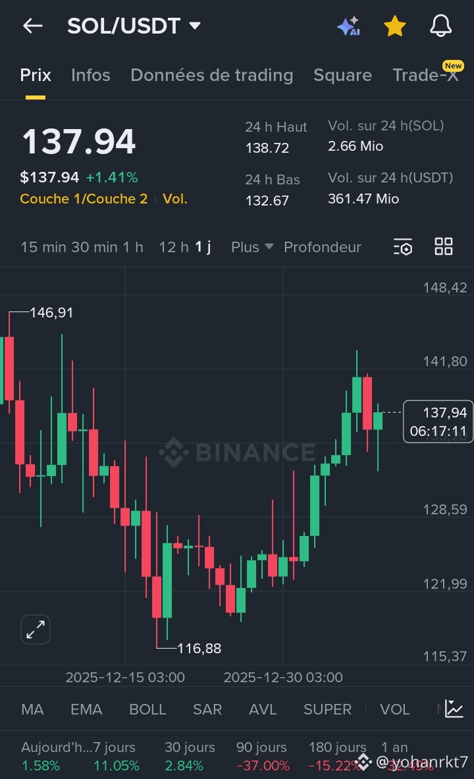This screenshot has width=474, height=779.
Task: Tap the 148,42 price axis label
Action: (444, 288)
